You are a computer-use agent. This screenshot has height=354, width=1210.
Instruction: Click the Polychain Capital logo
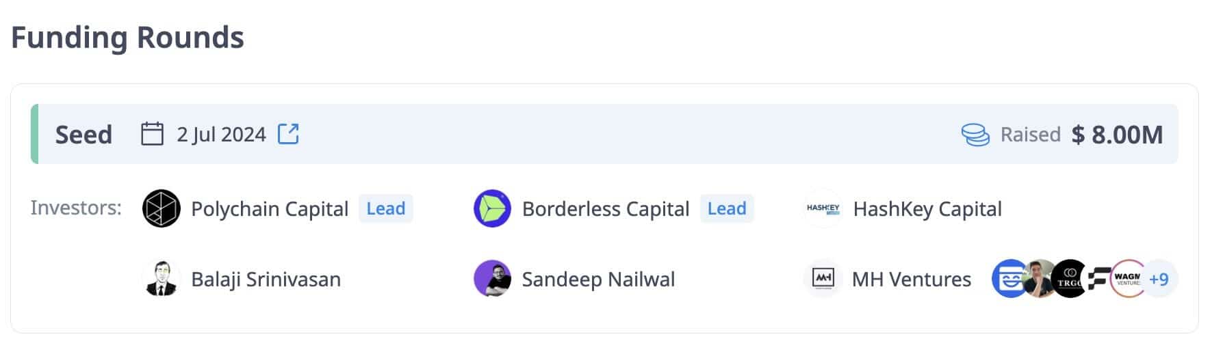162,208
